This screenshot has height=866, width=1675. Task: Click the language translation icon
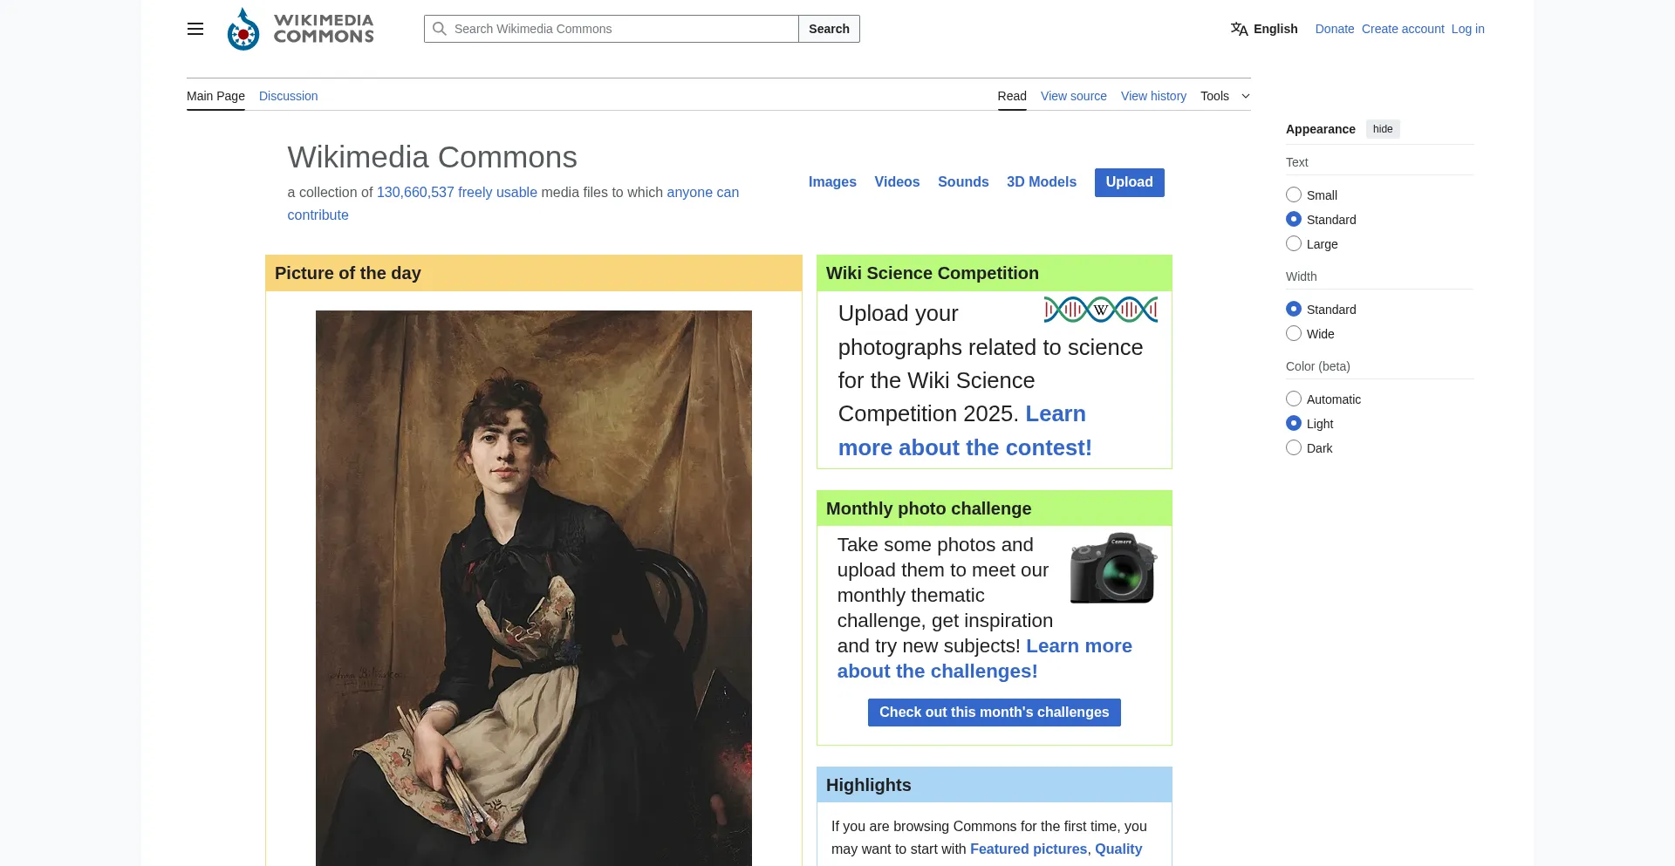point(1239,29)
